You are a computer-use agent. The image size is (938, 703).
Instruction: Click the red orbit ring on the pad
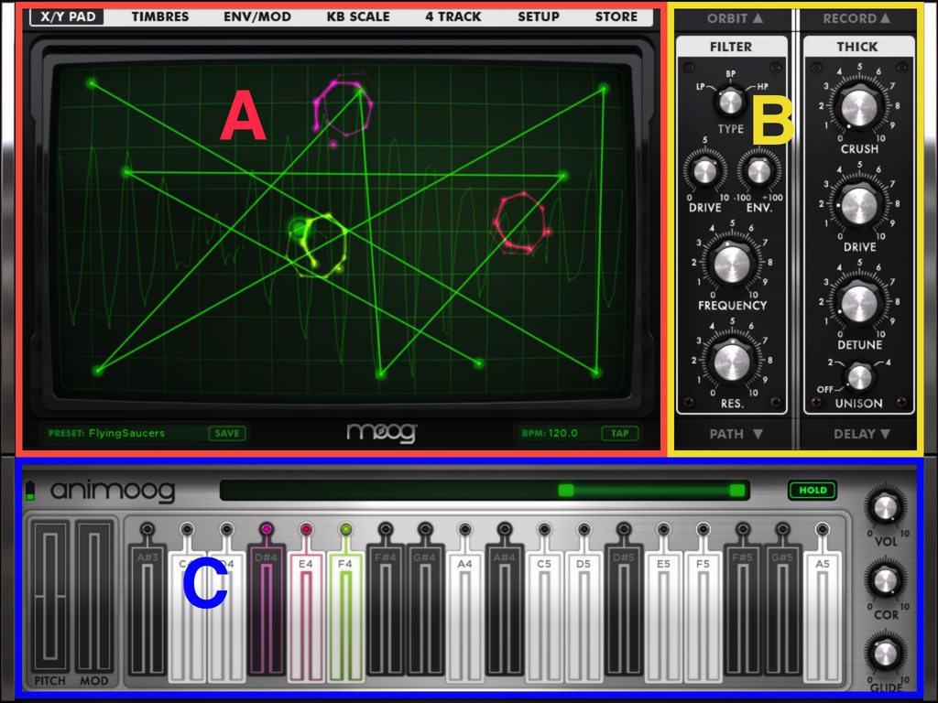point(520,222)
